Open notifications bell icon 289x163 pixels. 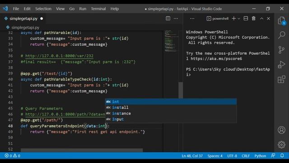[282, 156]
